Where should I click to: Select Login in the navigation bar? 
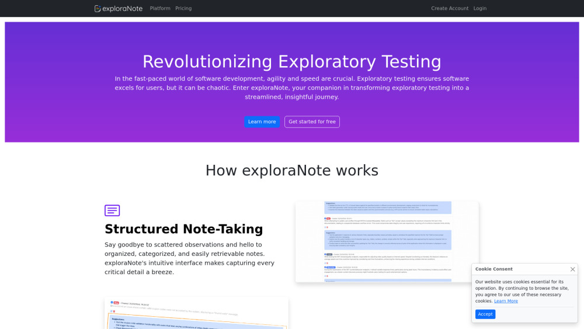tap(479, 9)
